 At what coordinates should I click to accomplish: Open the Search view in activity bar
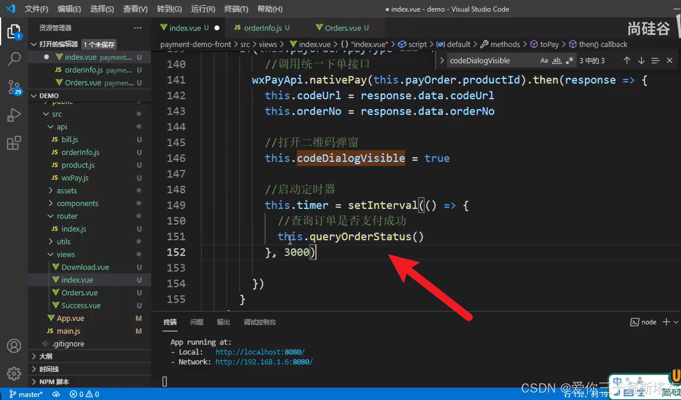click(x=14, y=59)
